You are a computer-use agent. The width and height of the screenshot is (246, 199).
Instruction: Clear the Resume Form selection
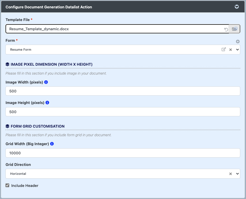230,50
